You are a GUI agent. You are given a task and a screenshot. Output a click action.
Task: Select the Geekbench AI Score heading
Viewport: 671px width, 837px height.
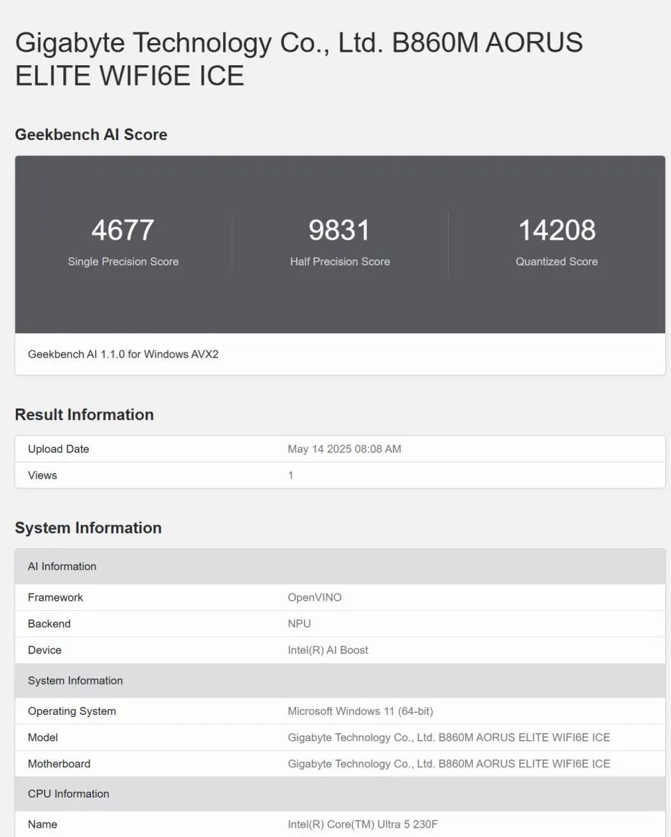point(91,134)
